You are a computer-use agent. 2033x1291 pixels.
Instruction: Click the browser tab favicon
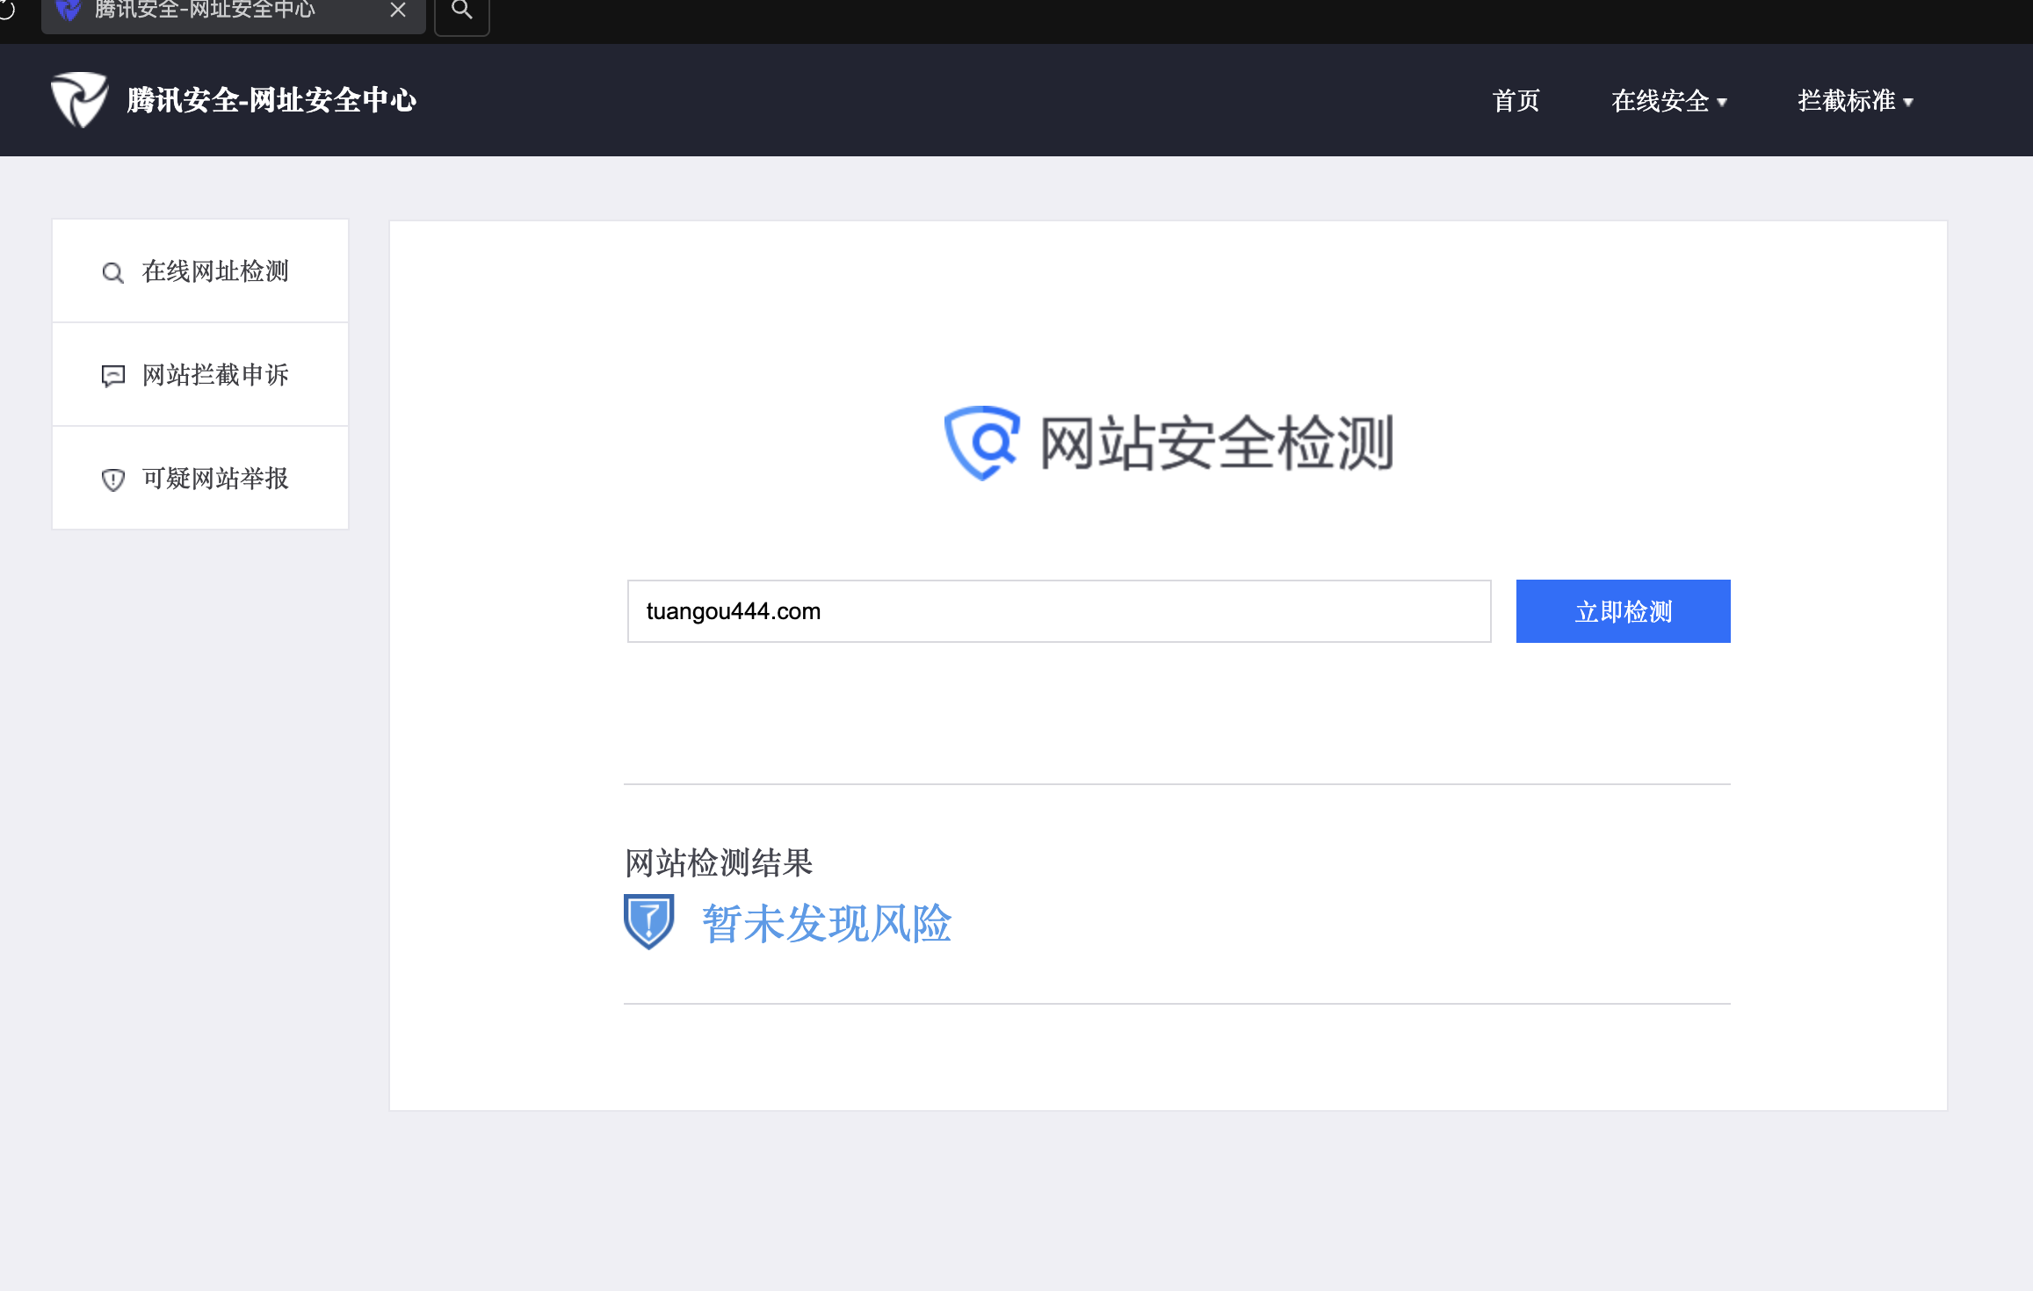68,10
